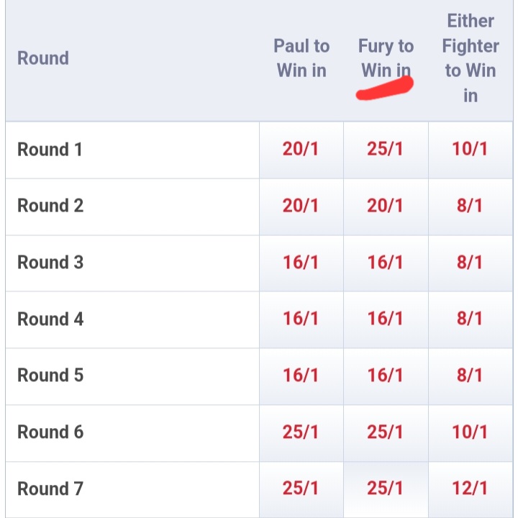Screen dimensions: 518x518
Task: Bet on Paul winning in Round 2
Action: coord(301,206)
